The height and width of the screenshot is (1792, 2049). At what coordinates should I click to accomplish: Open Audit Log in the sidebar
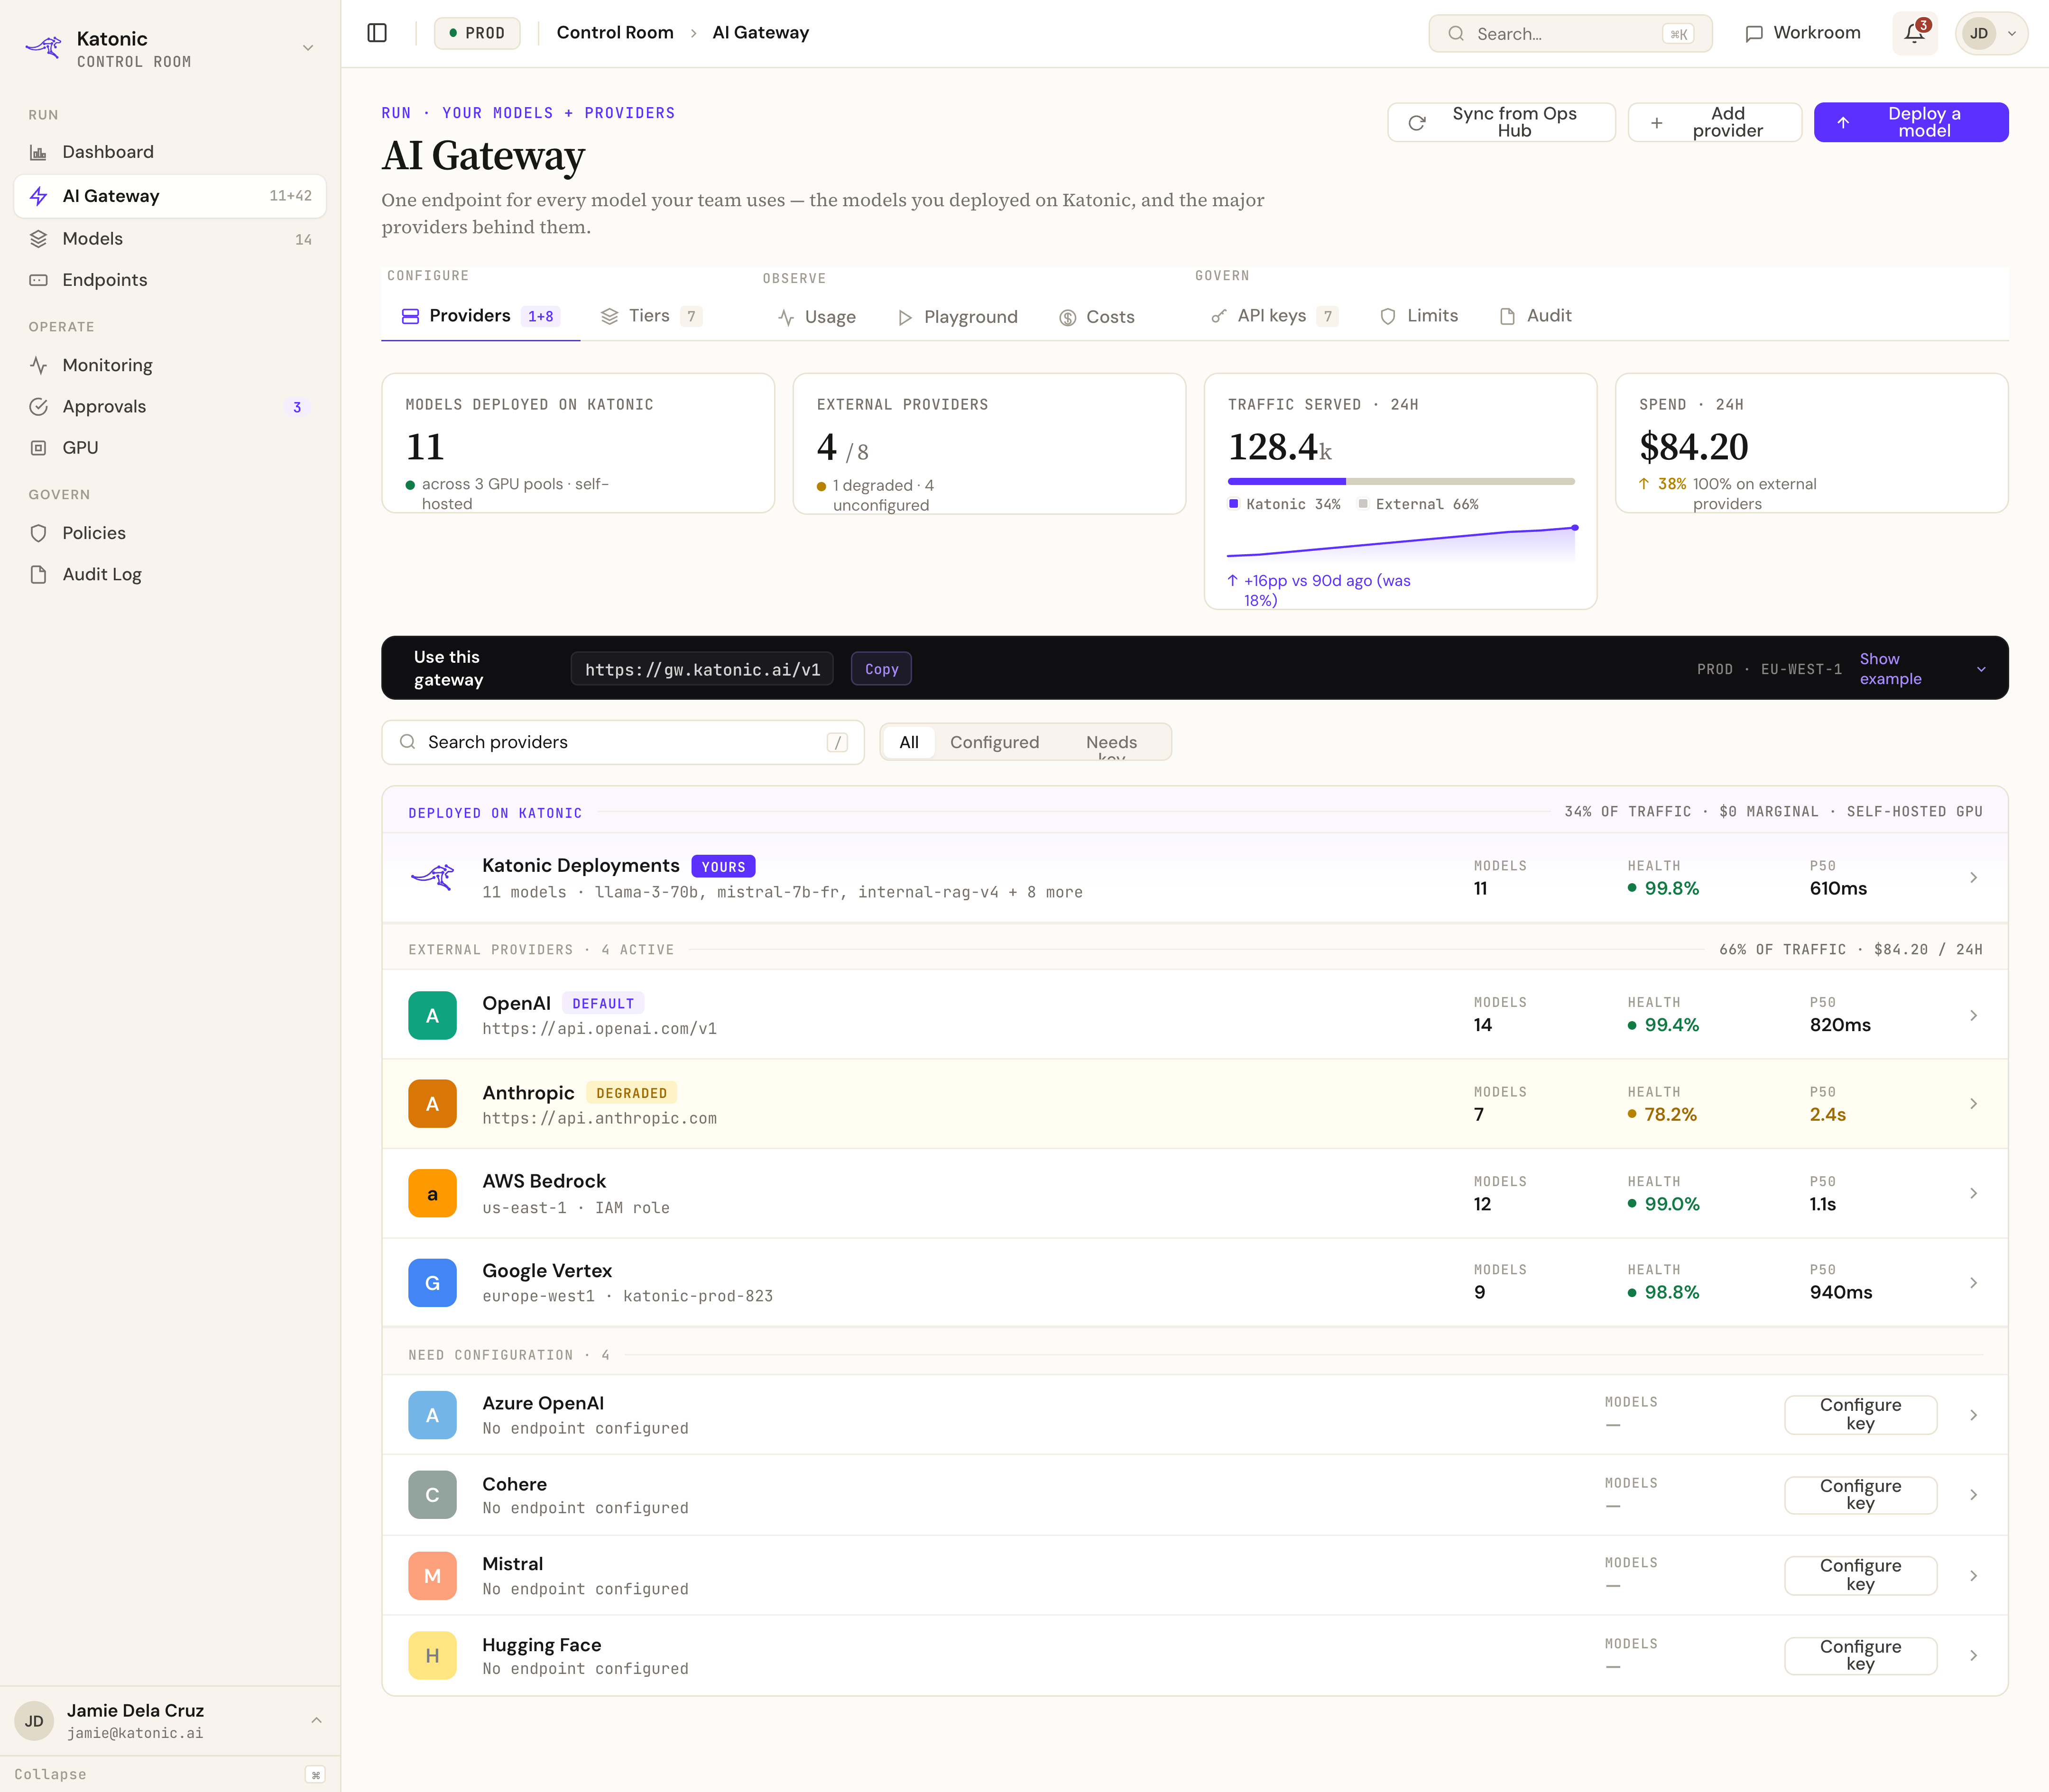(170, 575)
